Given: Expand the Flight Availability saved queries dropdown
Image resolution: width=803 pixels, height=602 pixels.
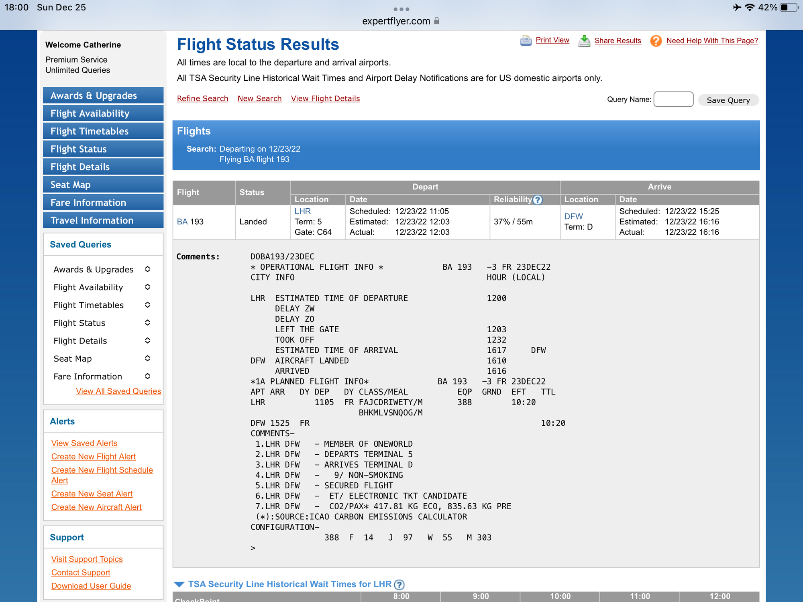Looking at the screenshot, I should (147, 287).
